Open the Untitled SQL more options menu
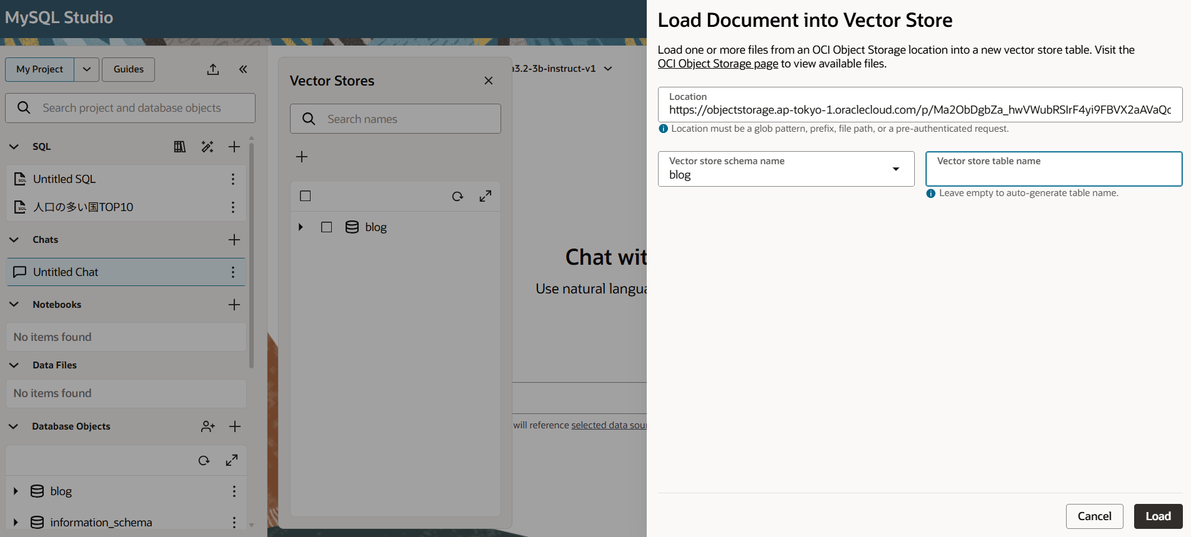Screen dimensions: 1191x537 tap(233, 179)
